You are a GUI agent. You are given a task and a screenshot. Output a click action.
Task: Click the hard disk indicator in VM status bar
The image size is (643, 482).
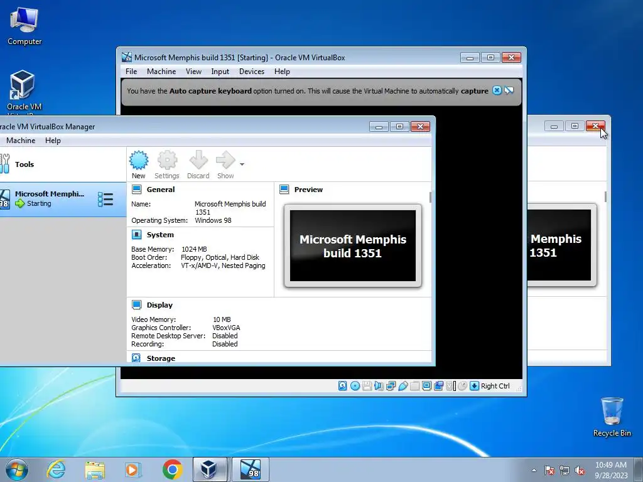pos(342,386)
